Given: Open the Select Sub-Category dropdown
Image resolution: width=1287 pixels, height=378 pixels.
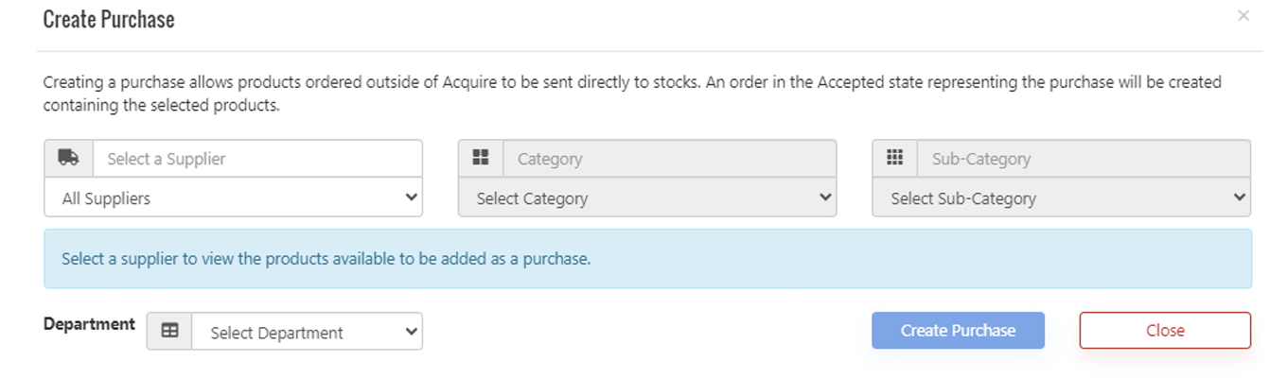Looking at the screenshot, I should (x=1061, y=198).
